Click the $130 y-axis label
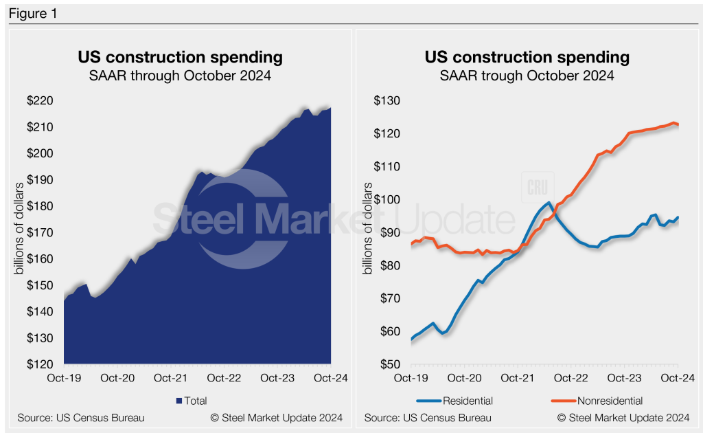703x433 pixels. 385,100
